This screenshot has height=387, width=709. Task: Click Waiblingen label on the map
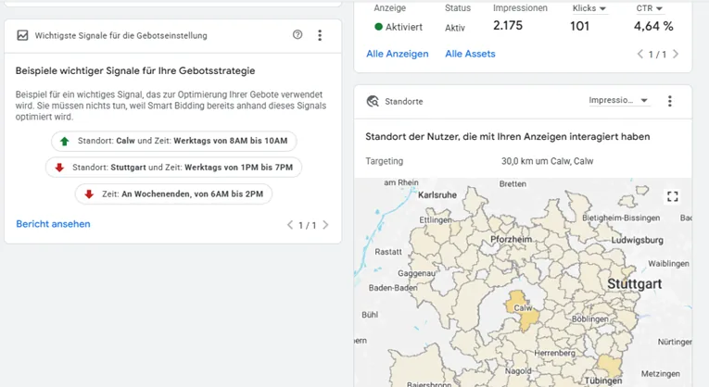pyautogui.click(x=668, y=263)
